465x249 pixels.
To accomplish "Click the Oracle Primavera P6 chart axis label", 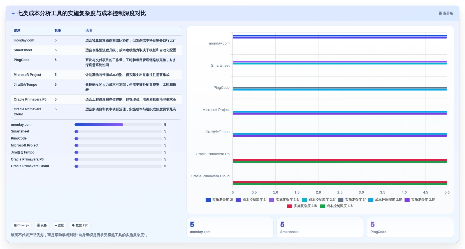I will (x=213, y=154).
